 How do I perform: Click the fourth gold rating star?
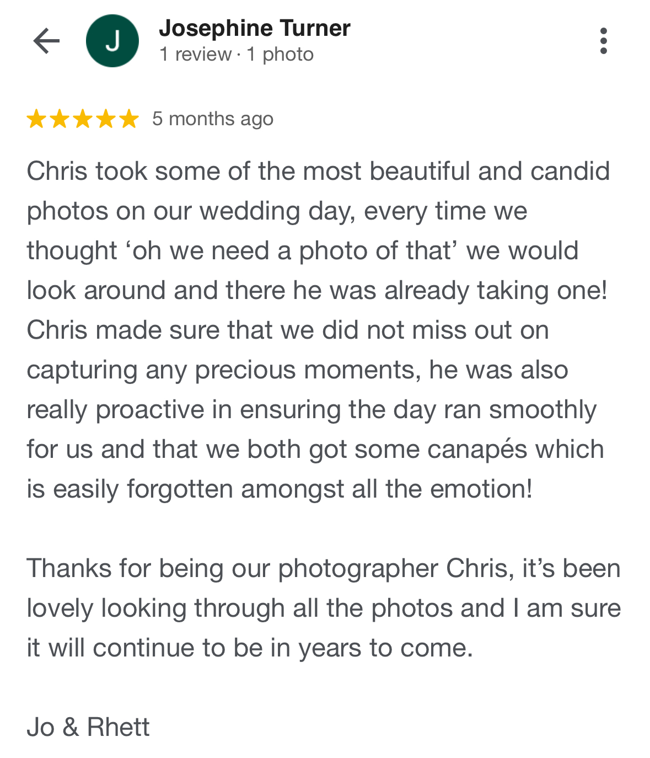click(106, 119)
